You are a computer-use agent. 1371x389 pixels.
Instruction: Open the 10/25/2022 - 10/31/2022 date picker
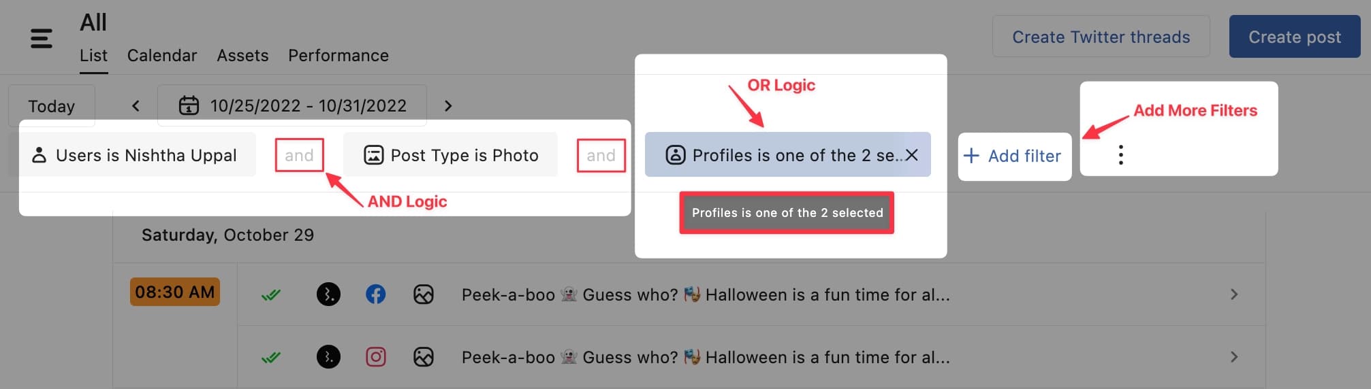pyautogui.click(x=292, y=105)
